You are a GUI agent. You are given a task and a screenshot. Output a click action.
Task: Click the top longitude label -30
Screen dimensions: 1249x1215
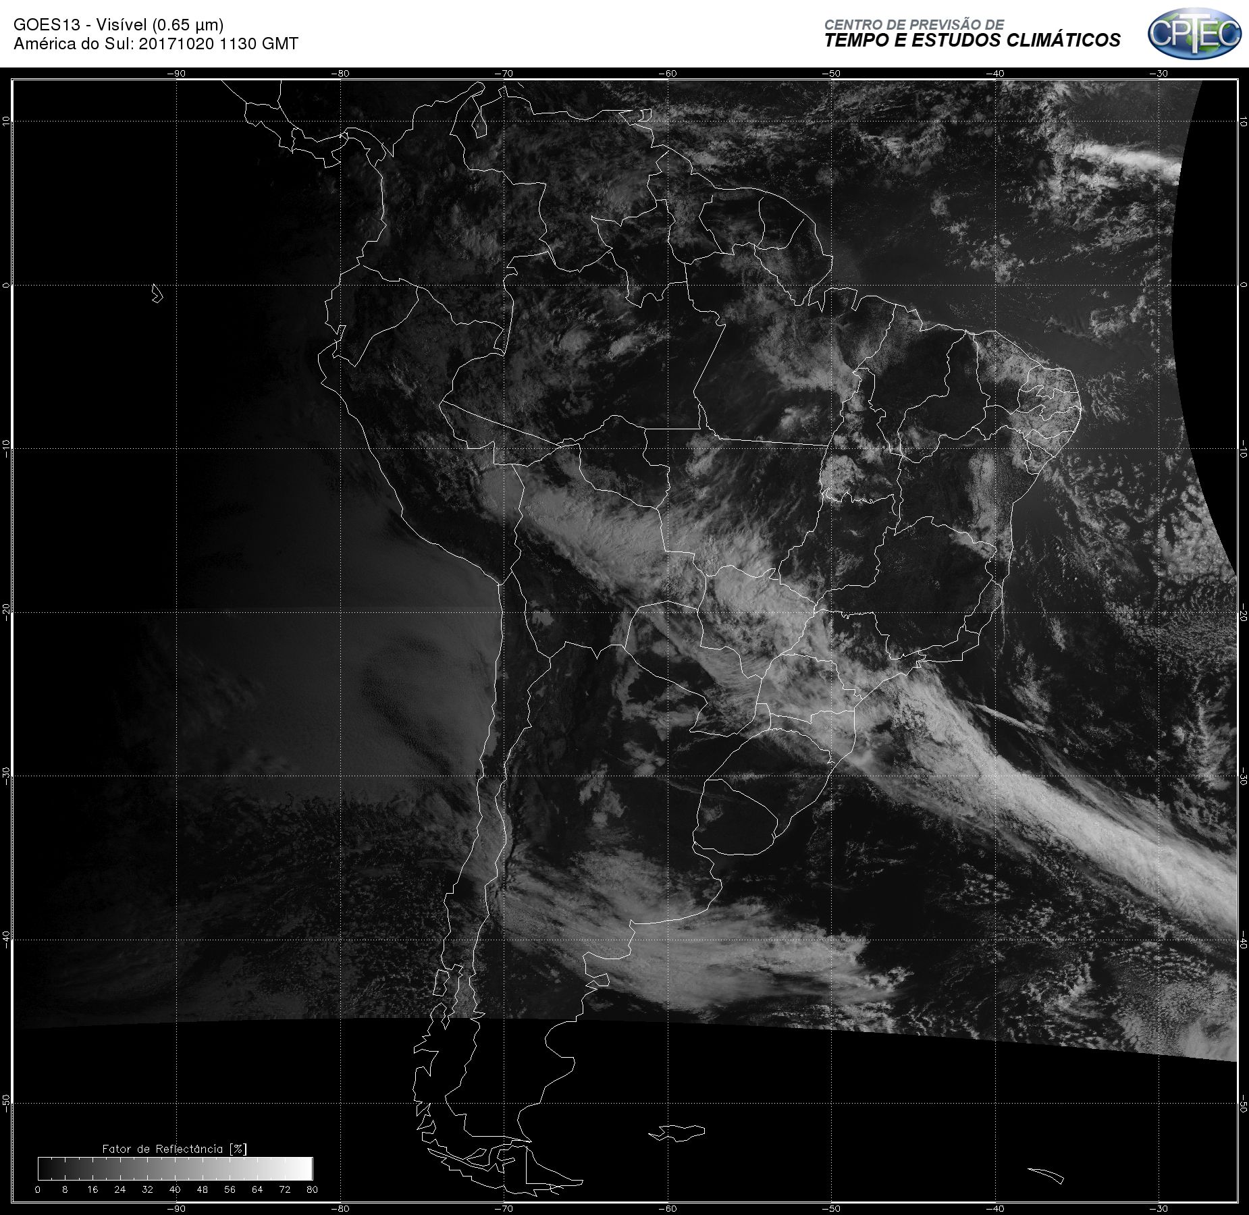tap(1159, 74)
